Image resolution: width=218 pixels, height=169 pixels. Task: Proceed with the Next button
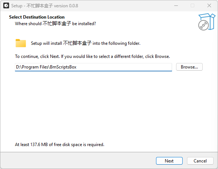169,161
